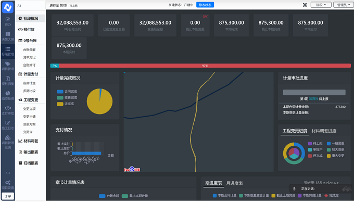
Task: Open the 管理员 dropdown menu
Action: [344, 5]
